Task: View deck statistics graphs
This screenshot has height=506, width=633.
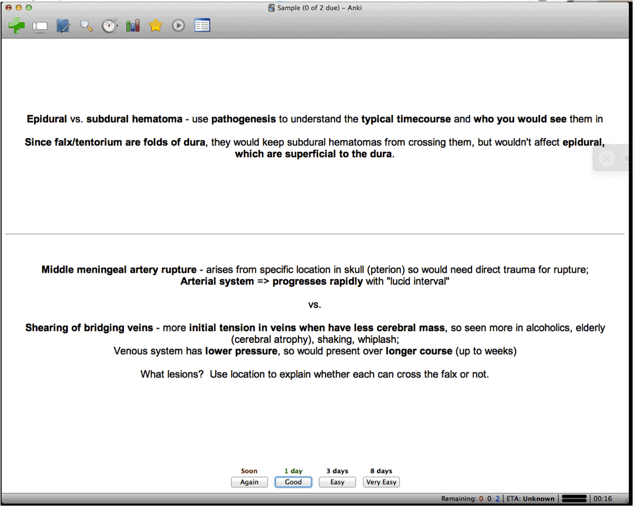Action: tap(132, 25)
